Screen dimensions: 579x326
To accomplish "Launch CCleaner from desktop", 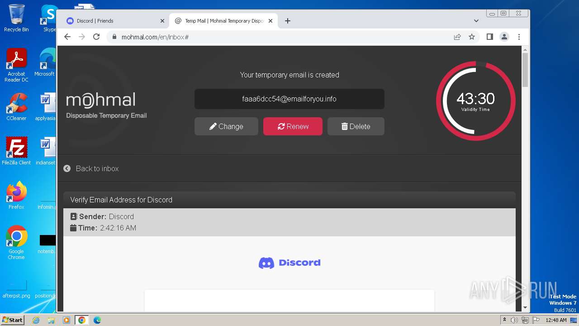I will click(16, 107).
